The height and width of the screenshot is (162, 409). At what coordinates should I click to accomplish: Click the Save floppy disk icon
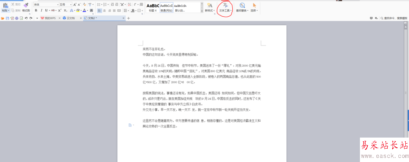coord(7,18)
